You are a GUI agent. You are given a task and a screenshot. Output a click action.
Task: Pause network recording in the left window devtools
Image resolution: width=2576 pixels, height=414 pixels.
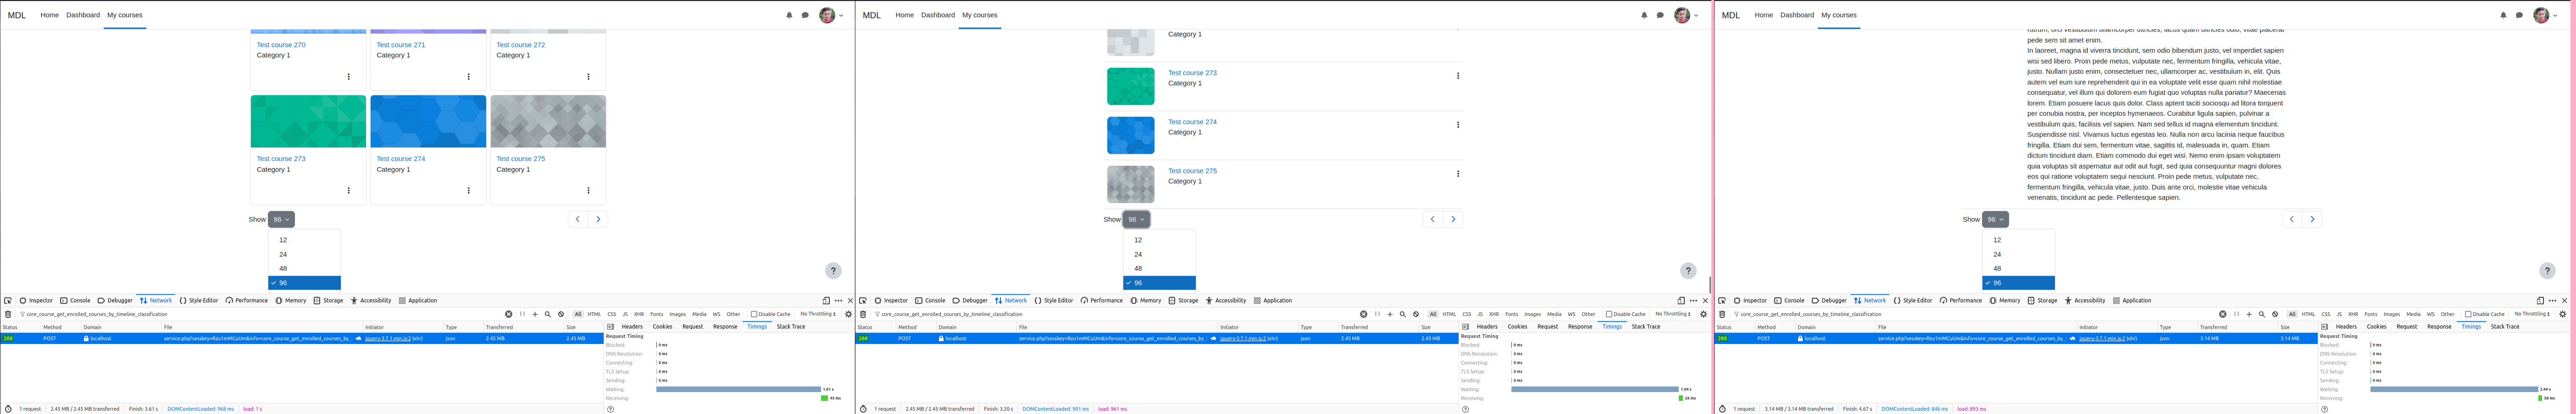(x=522, y=314)
